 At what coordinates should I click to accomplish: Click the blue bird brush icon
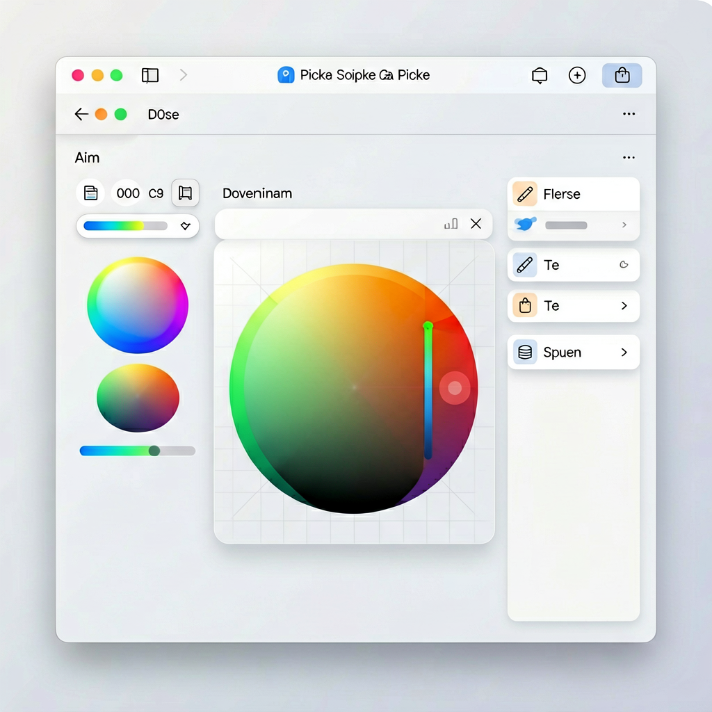pos(526,224)
